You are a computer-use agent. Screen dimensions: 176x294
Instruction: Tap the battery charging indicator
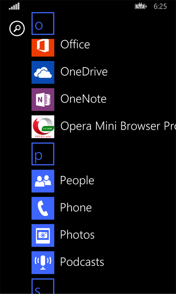(x=141, y=7)
